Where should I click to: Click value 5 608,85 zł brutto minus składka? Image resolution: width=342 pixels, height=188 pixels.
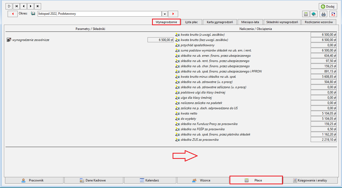[324, 77]
